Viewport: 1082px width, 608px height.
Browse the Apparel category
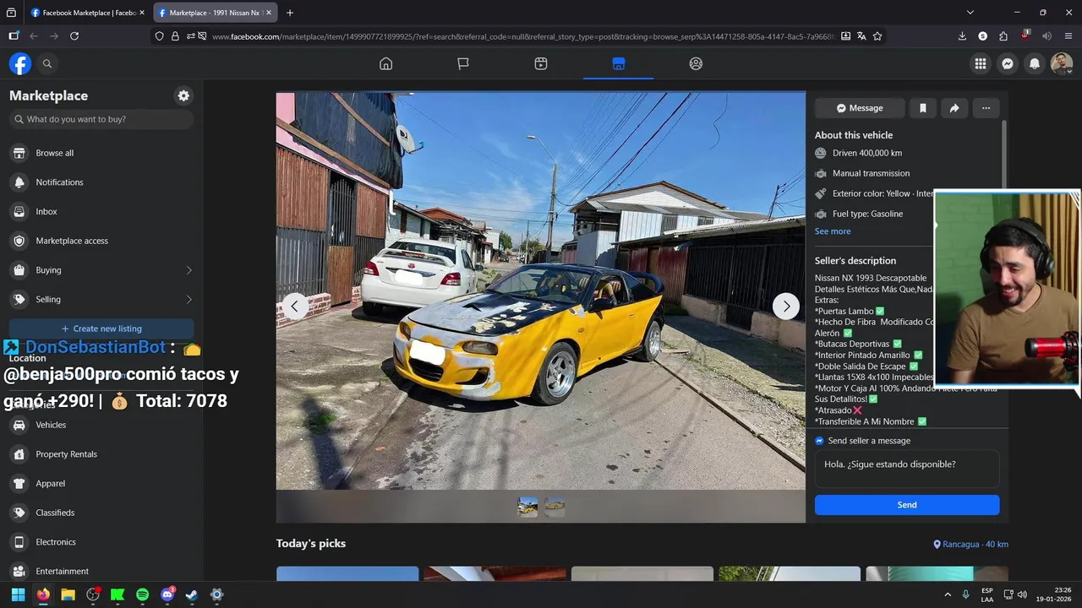coord(101,483)
